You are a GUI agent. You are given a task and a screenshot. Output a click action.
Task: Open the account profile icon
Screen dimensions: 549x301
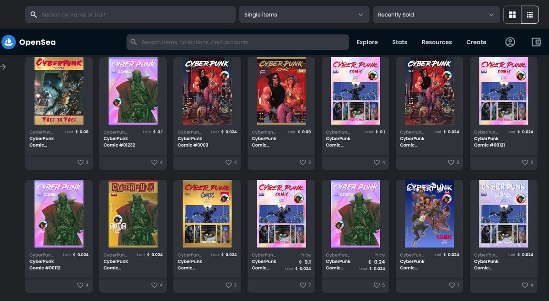[510, 42]
